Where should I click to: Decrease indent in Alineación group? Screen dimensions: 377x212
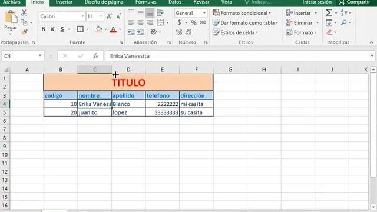point(131,32)
